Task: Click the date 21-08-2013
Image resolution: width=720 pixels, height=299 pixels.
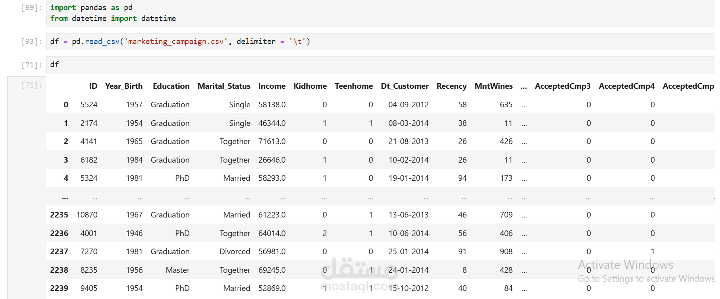Action: pyautogui.click(x=409, y=141)
